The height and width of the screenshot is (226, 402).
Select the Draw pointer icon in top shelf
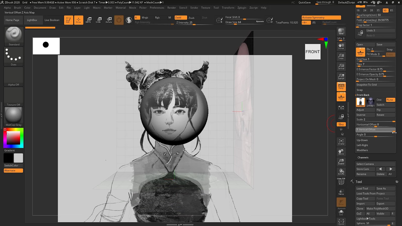tap(78, 20)
